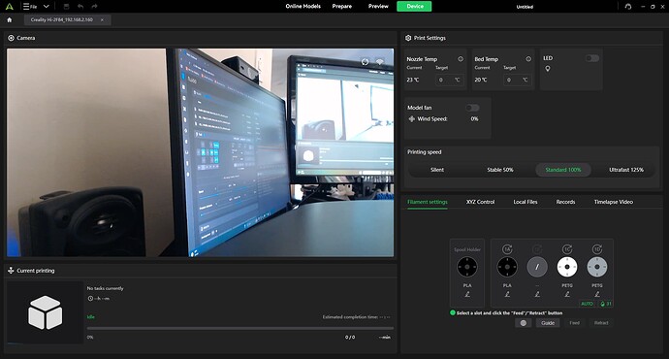The height and width of the screenshot is (359, 669).
Task: Click the live camera video feed
Action: 200,152
